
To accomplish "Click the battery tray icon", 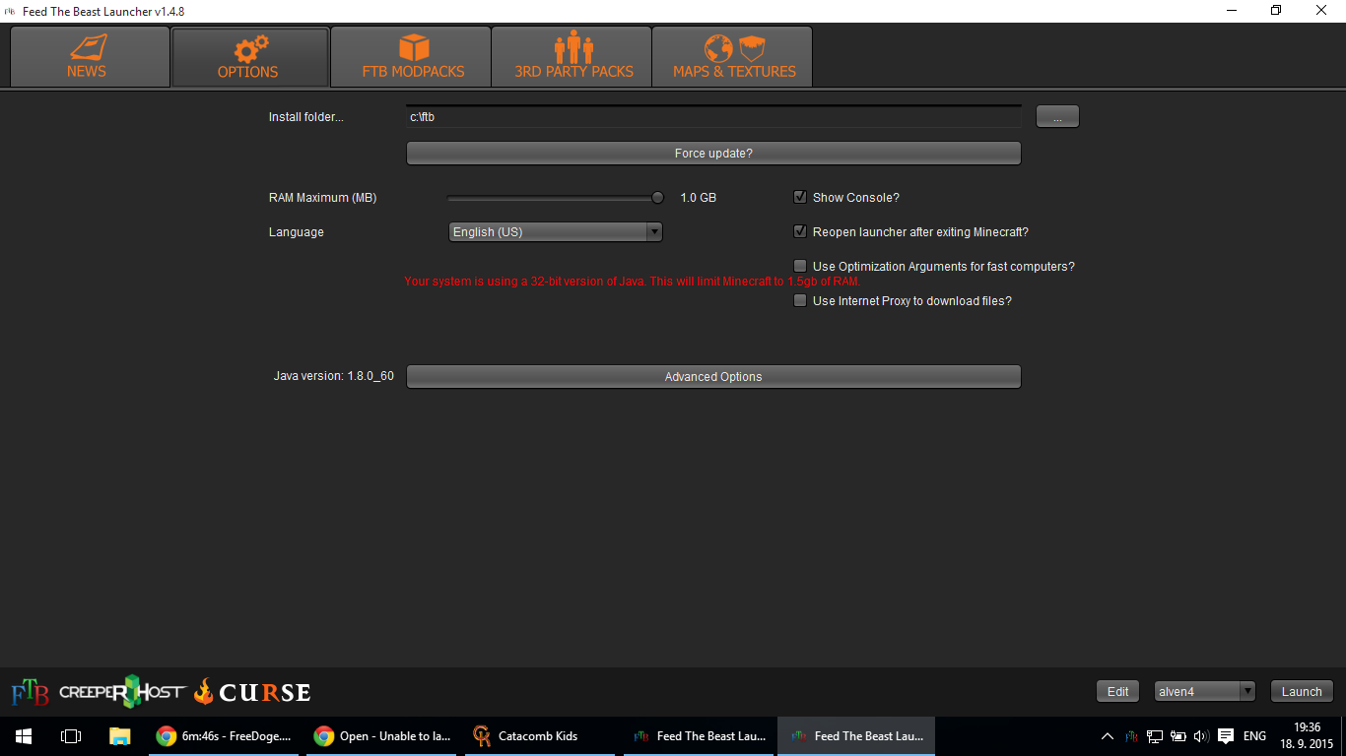I will pyautogui.click(x=1178, y=736).
